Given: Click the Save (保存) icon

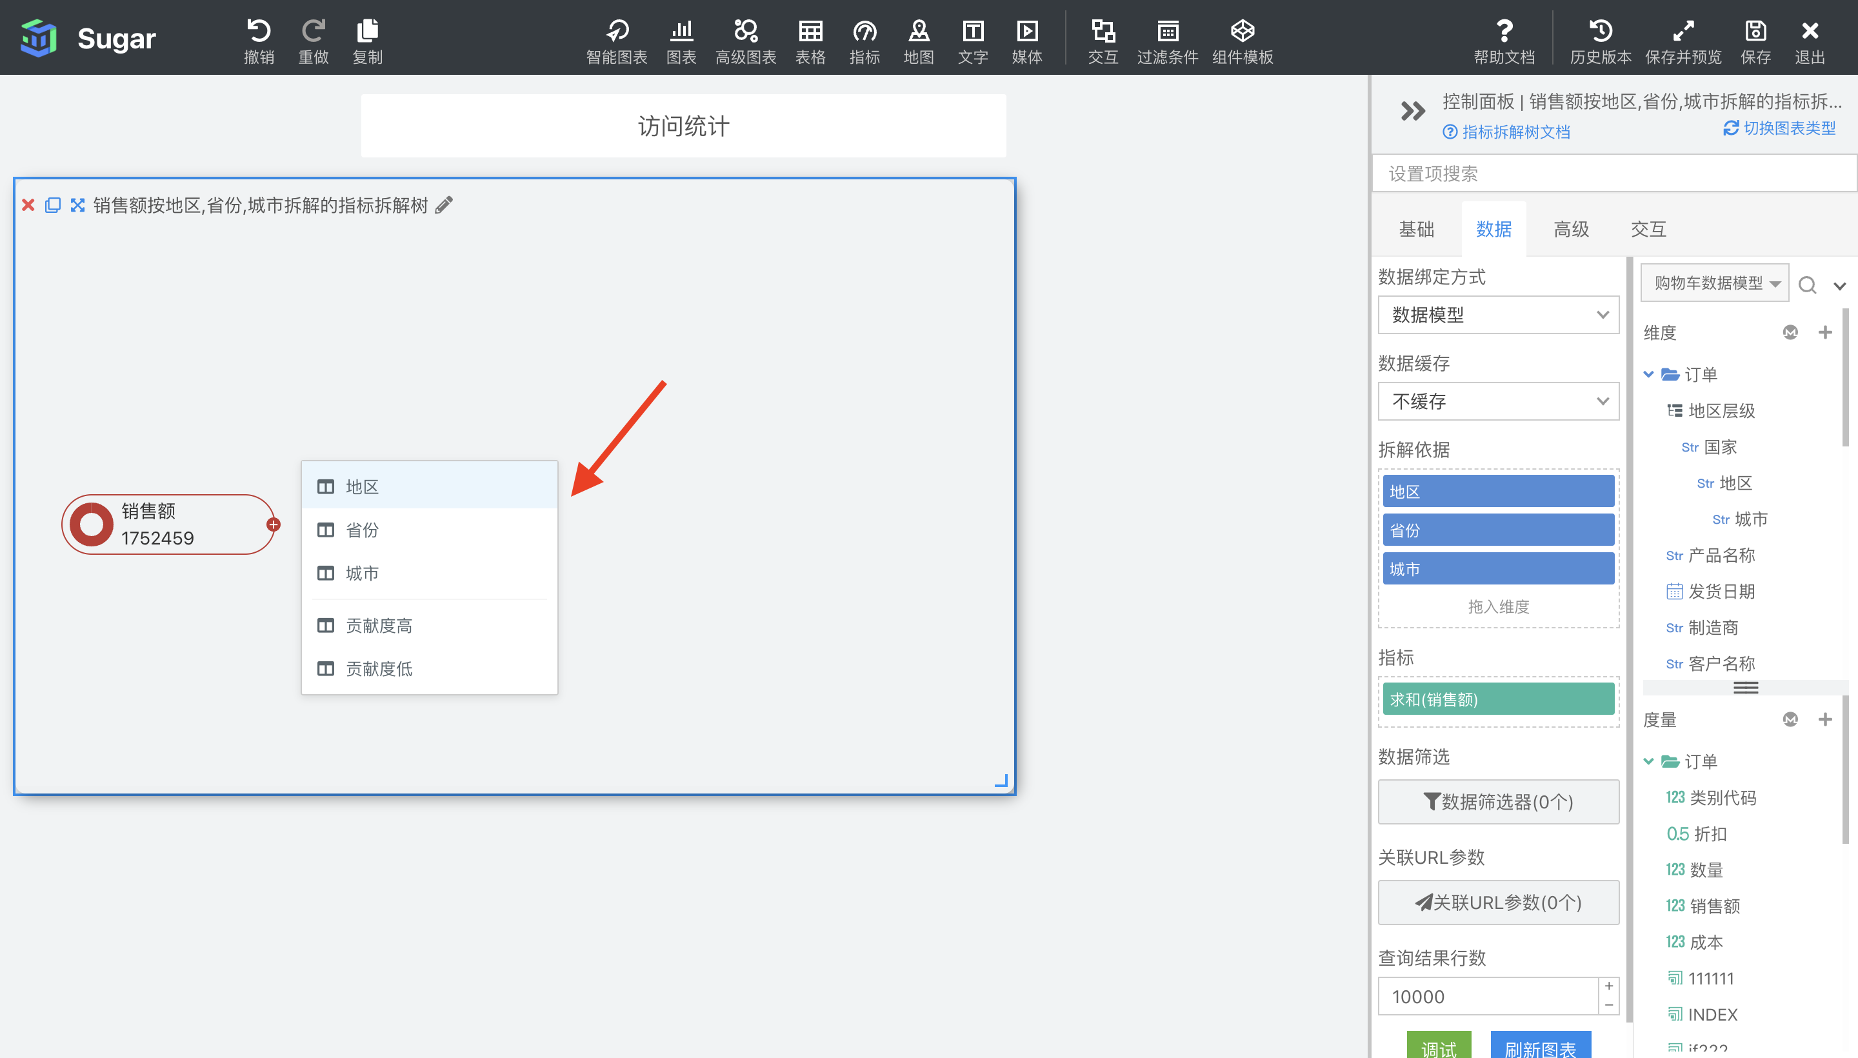Looking at the screenshot, I should [1755, 41].
